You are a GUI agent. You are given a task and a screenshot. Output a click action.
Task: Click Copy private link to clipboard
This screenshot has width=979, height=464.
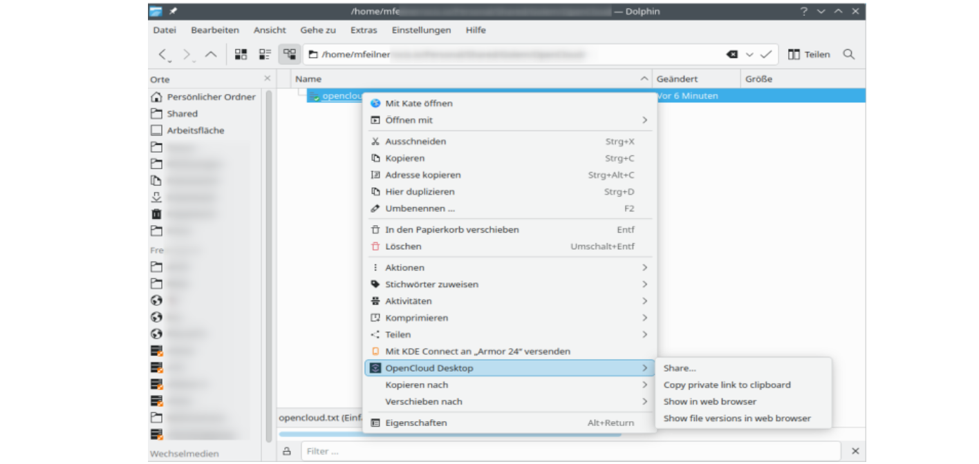click(x=727, y=385)
